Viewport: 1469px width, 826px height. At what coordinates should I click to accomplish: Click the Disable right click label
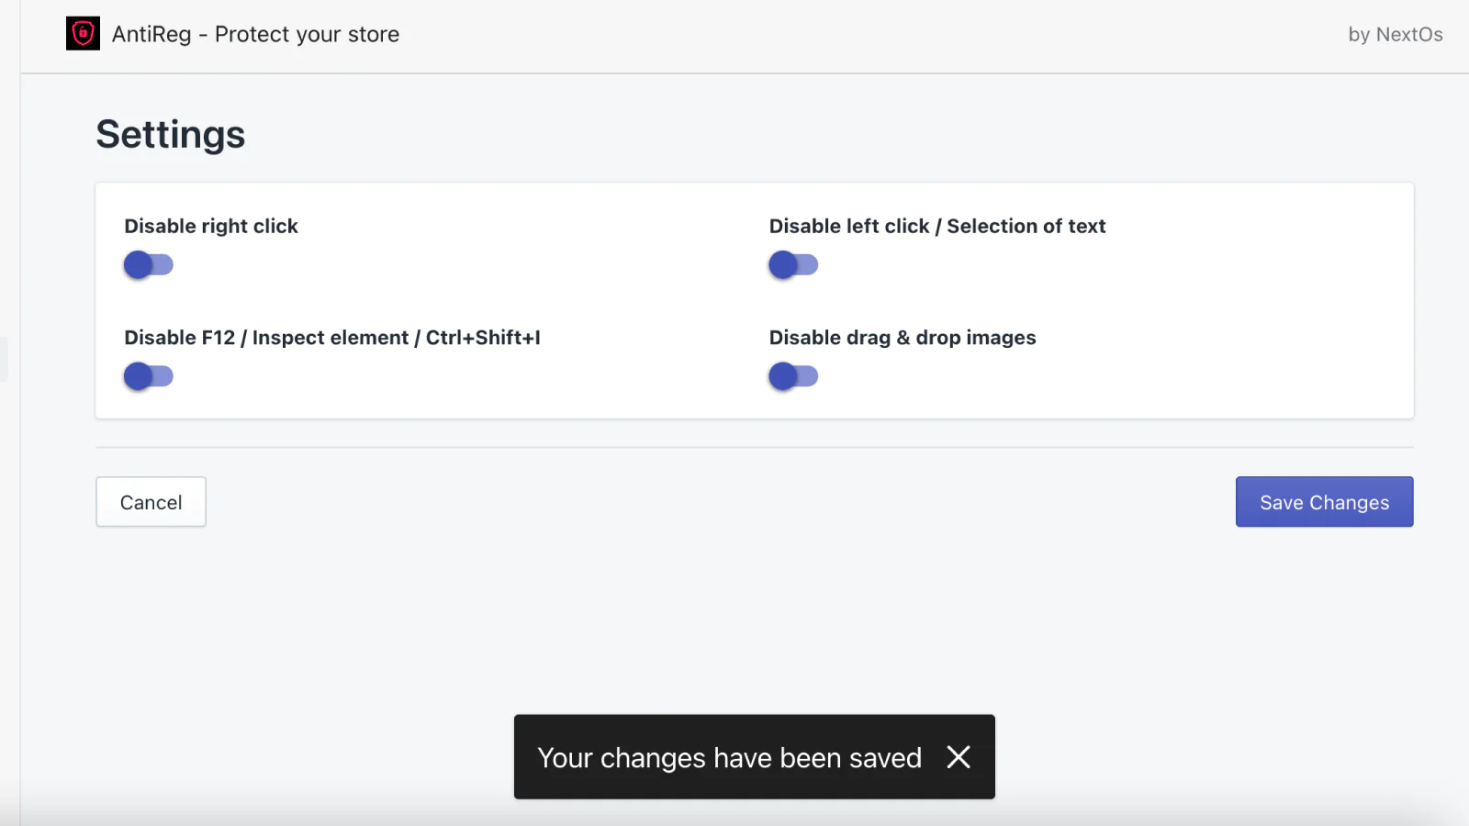coord(211,227)
